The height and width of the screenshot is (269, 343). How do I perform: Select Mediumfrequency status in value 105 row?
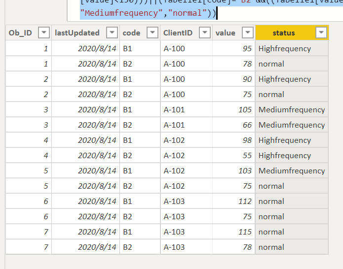(292, 110)
